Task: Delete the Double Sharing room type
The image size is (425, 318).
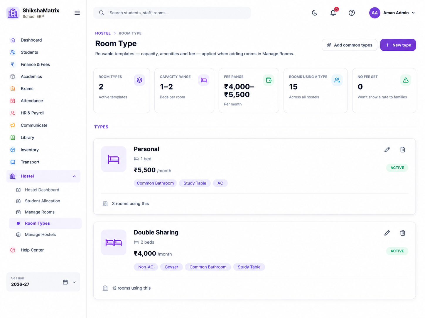Action: click(x=403, y=233)
